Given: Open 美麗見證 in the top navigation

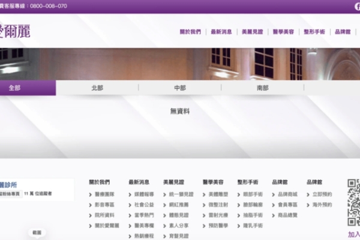Looking at the screenshot, I should 252,32.
